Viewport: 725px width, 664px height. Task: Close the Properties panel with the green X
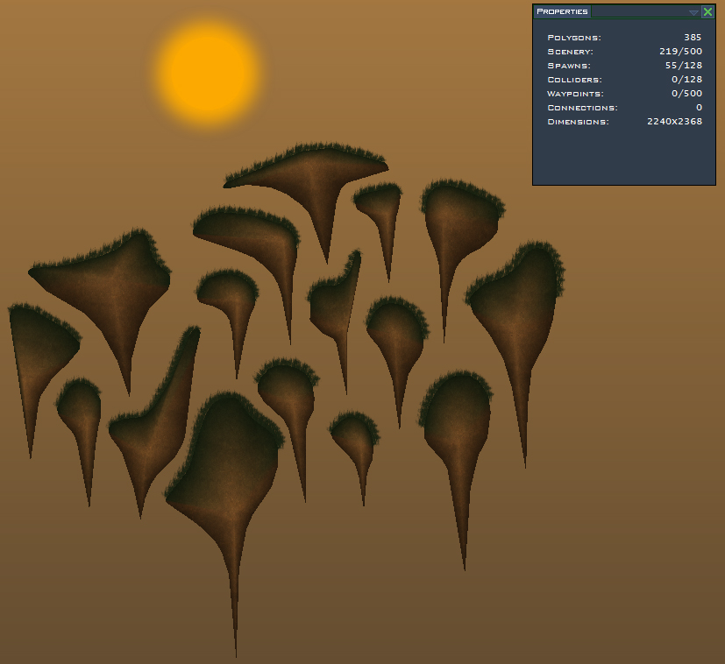(x=707, y=12)
